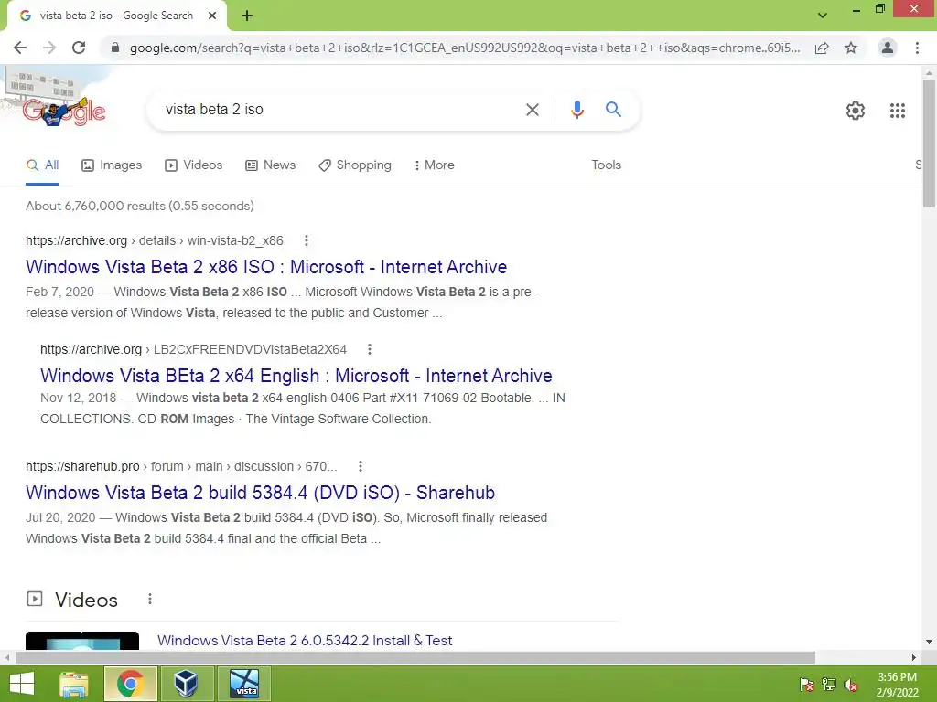Open Windows Vista Beta 2 x86 ISO link
This screenshot has height=702, width=937.
pos(266,267)
